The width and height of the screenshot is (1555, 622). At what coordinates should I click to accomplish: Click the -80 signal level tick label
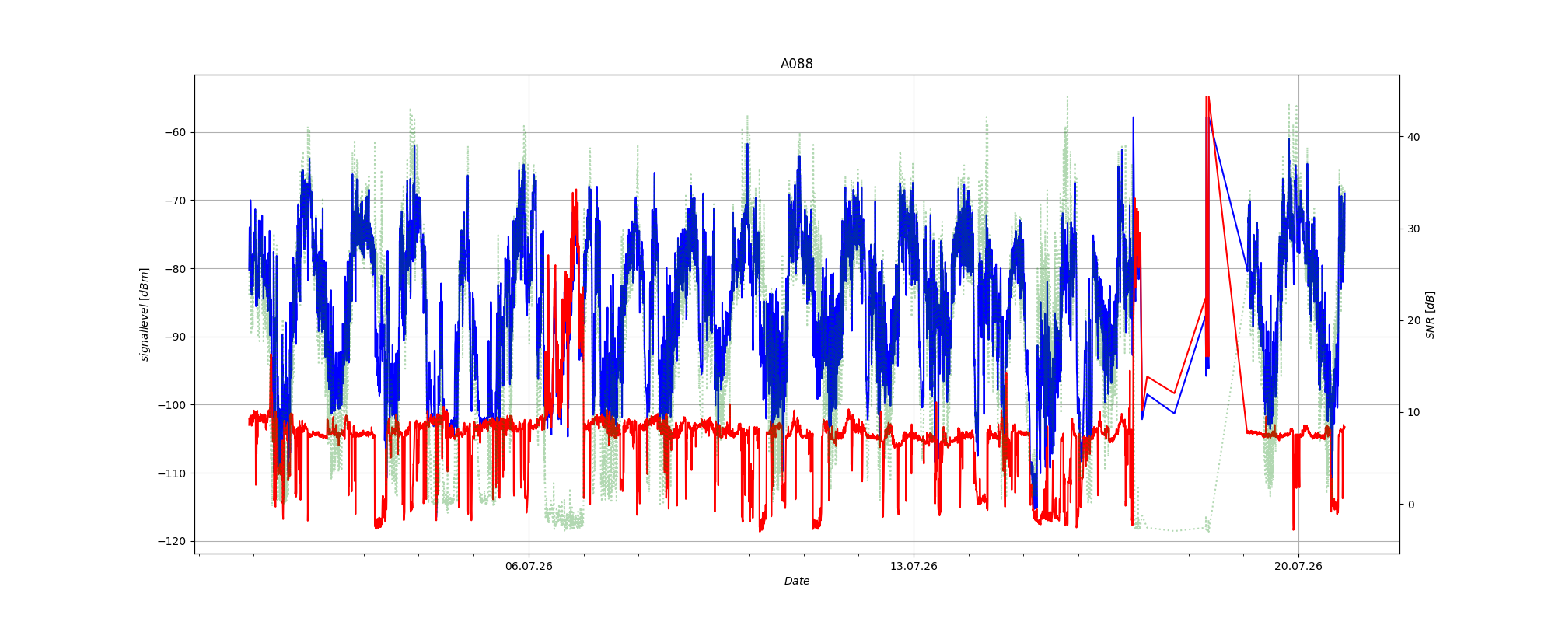[x=176, y=269]
